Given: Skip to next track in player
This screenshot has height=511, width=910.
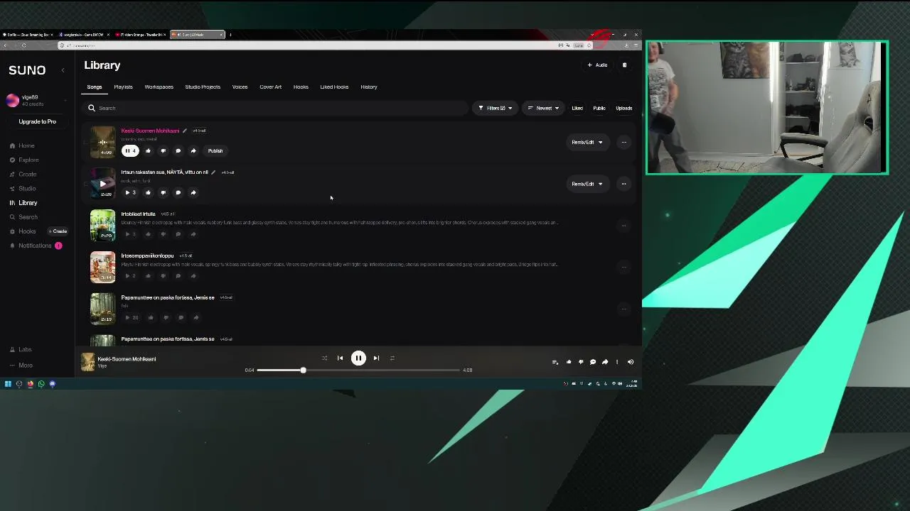Looking at the screenshot, I should point(376,358).
